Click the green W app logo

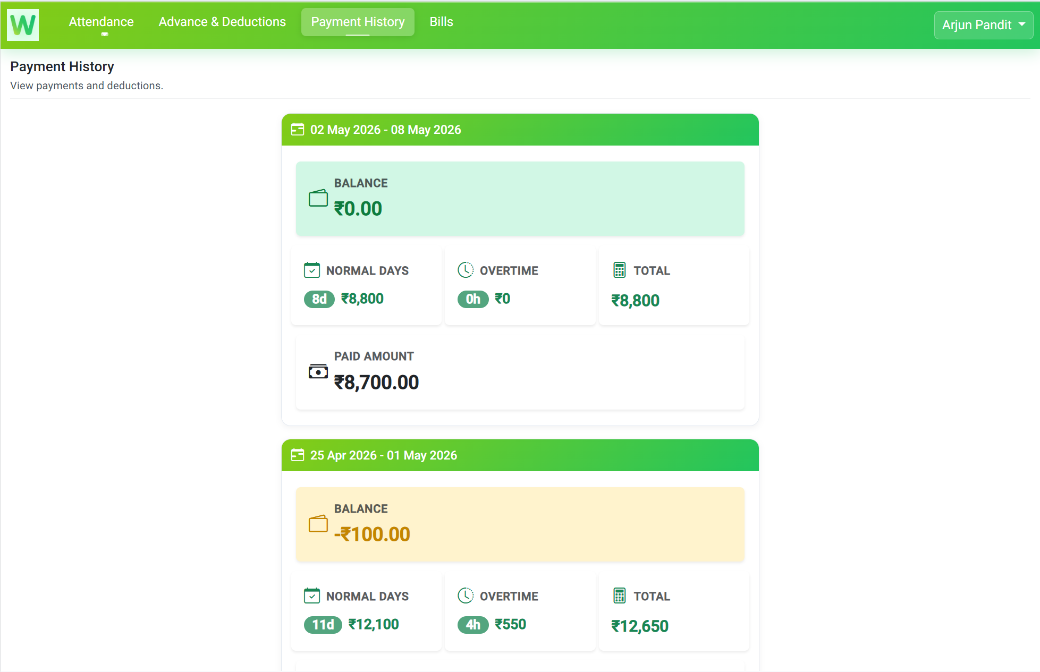(23, 24)
